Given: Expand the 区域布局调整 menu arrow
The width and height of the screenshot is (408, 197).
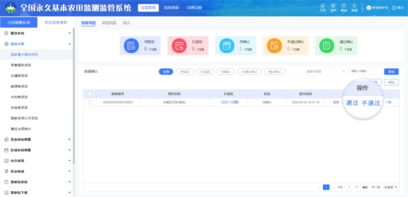Looking at the screenshot, I should [x=70, y=150].
